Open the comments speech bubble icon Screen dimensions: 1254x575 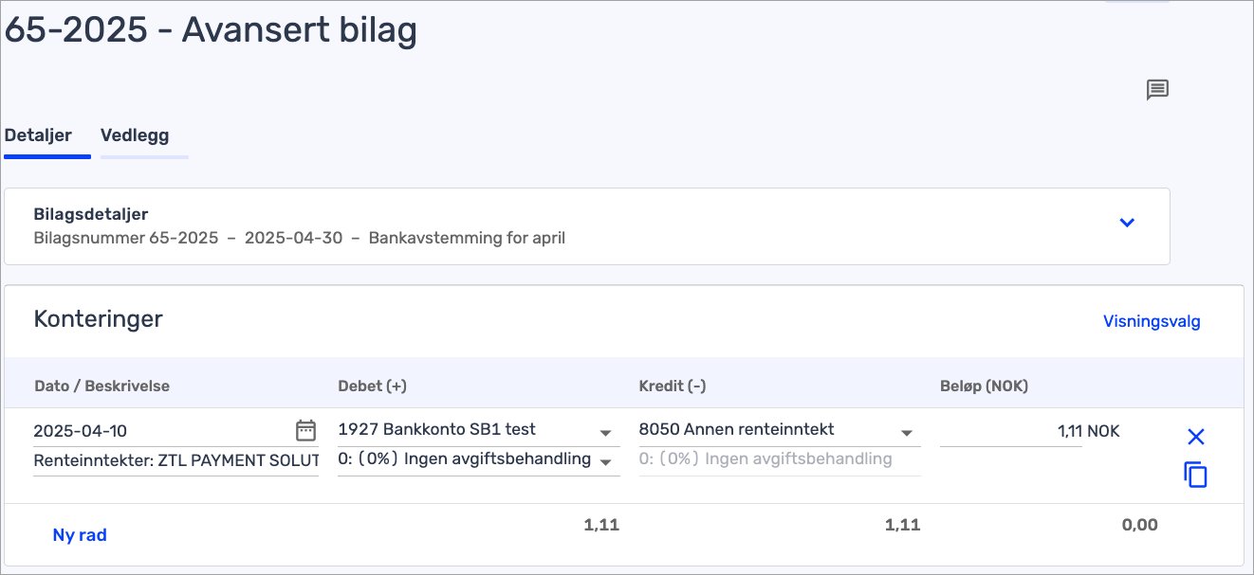1157,90
